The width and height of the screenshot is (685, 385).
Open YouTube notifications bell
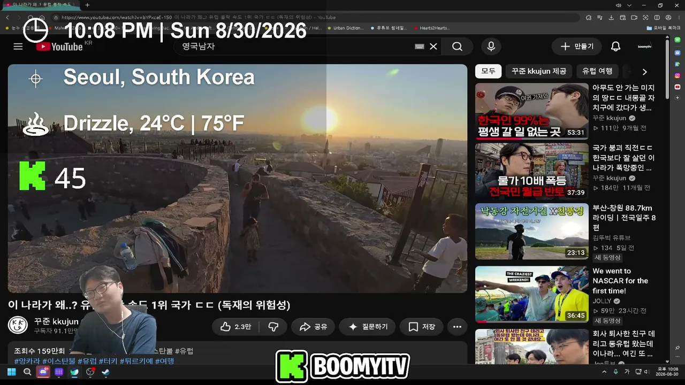click(616, 47)
